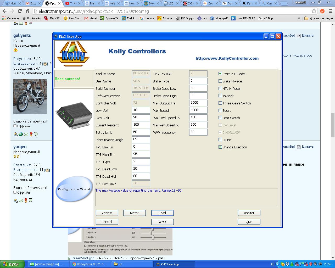
Task: Click the High Accel slider in the attachment image
Action: pyautogui.click(x=151, y=233)
